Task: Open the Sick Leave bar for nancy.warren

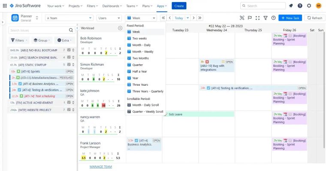Action: coord(199,114)
